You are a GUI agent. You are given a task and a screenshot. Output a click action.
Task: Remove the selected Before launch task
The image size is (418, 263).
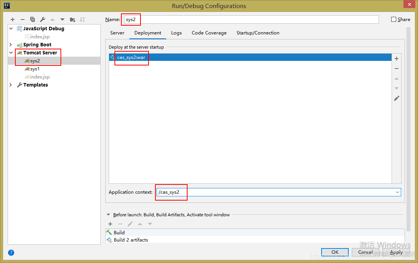point(120,224)
